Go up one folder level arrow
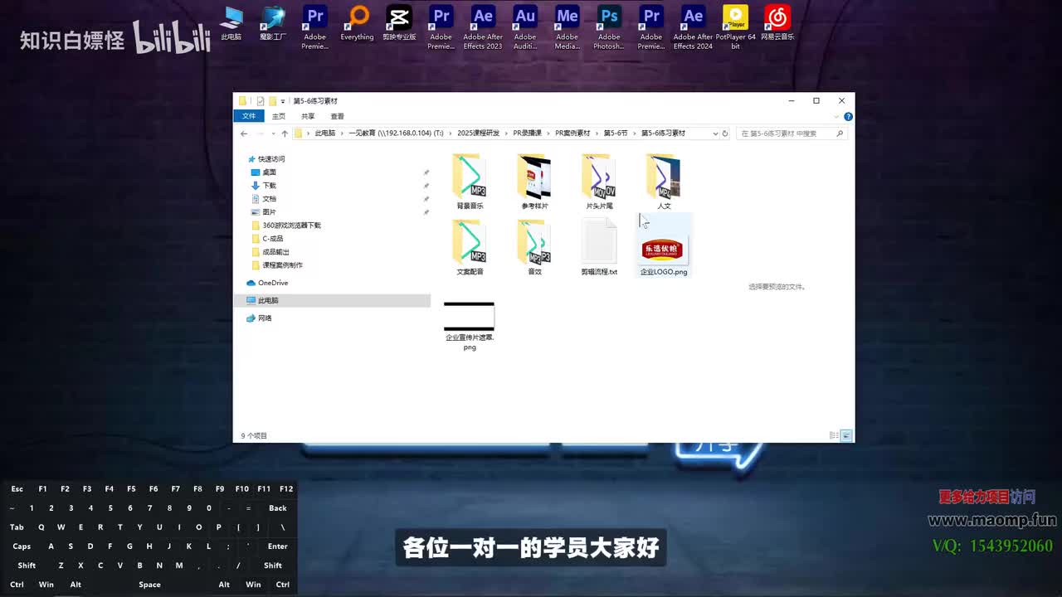This screenshot has height=597, width=1062. coord(285,133)
